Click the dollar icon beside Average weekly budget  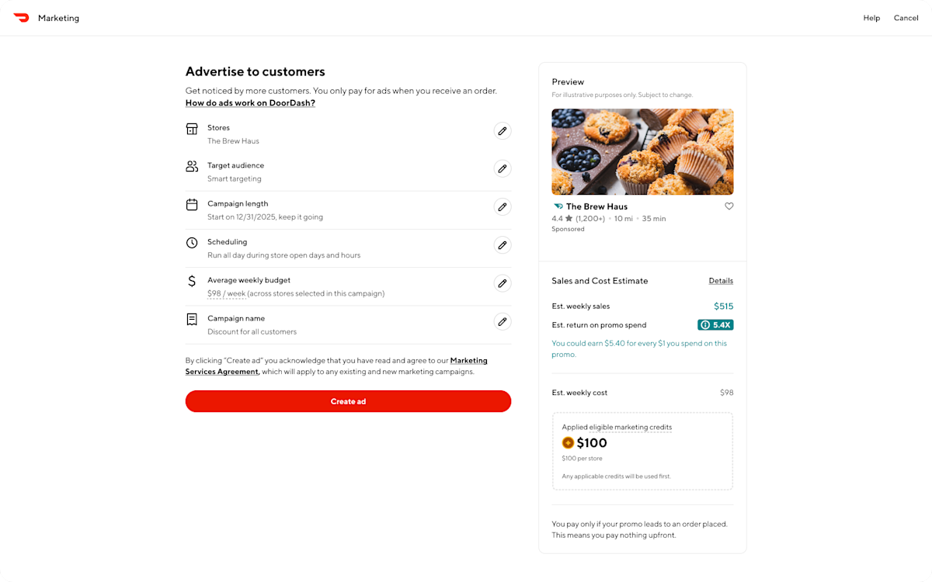(x=192, y=280)
